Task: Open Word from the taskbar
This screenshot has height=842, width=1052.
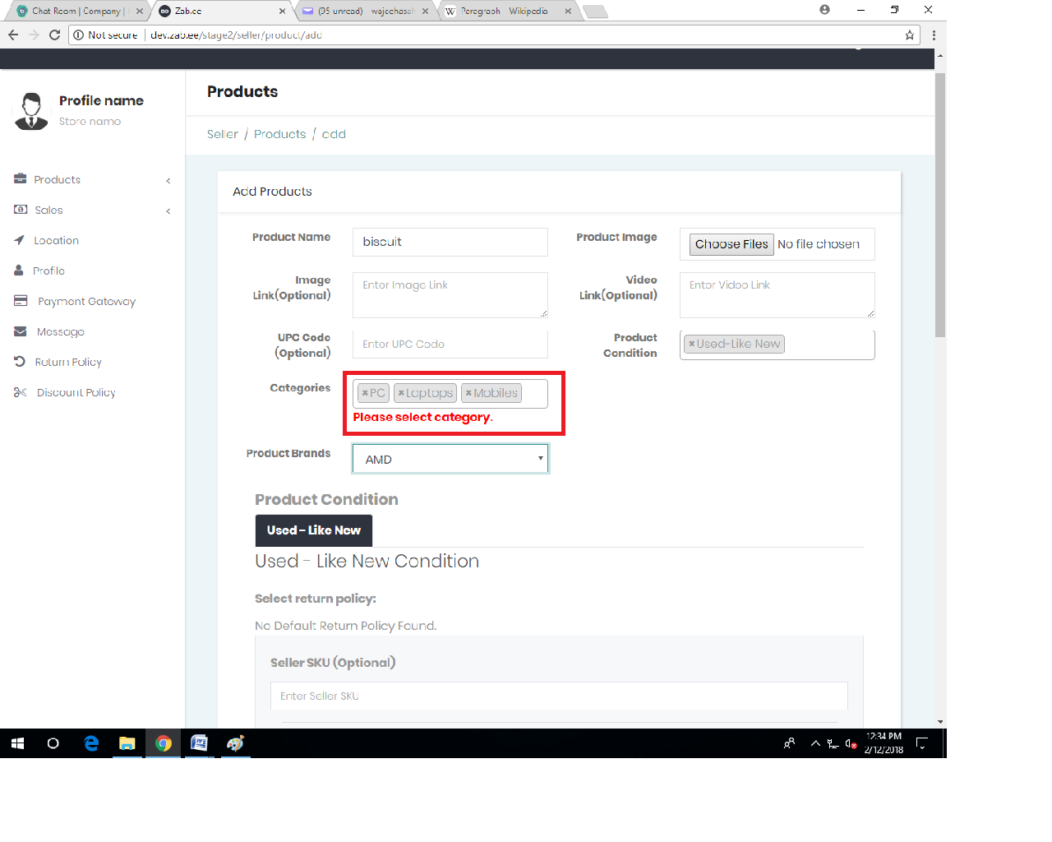Action: [x=199, y=743]
